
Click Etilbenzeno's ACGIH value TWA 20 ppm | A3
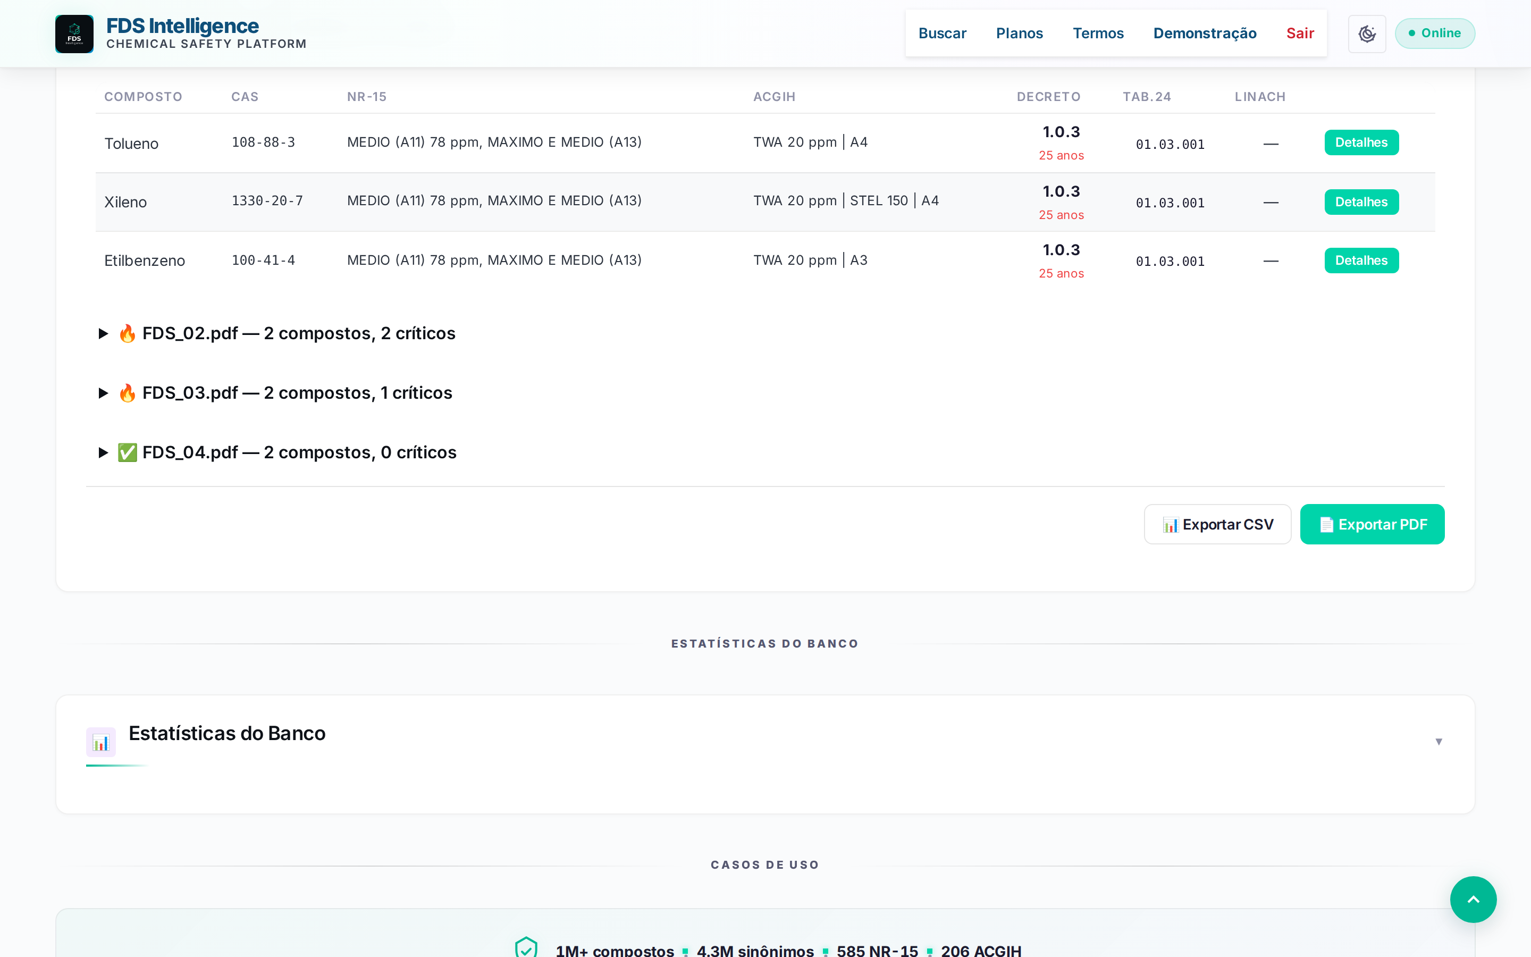point(810,260)
